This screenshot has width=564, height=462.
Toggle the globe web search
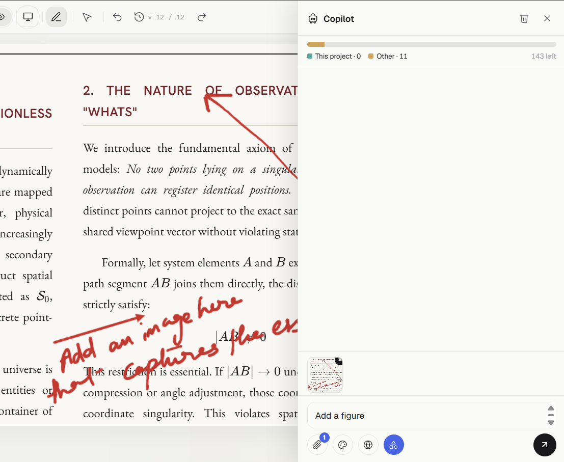tap(368, 445)
